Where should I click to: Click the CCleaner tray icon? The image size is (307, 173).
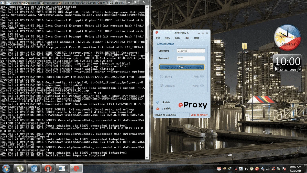[273, 168]
